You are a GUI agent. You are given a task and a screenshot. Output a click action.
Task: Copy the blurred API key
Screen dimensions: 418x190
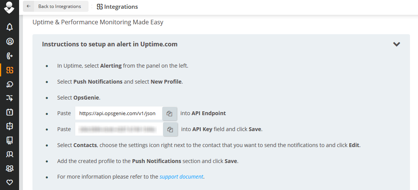170,130
